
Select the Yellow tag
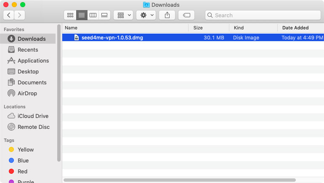[25, 149]
